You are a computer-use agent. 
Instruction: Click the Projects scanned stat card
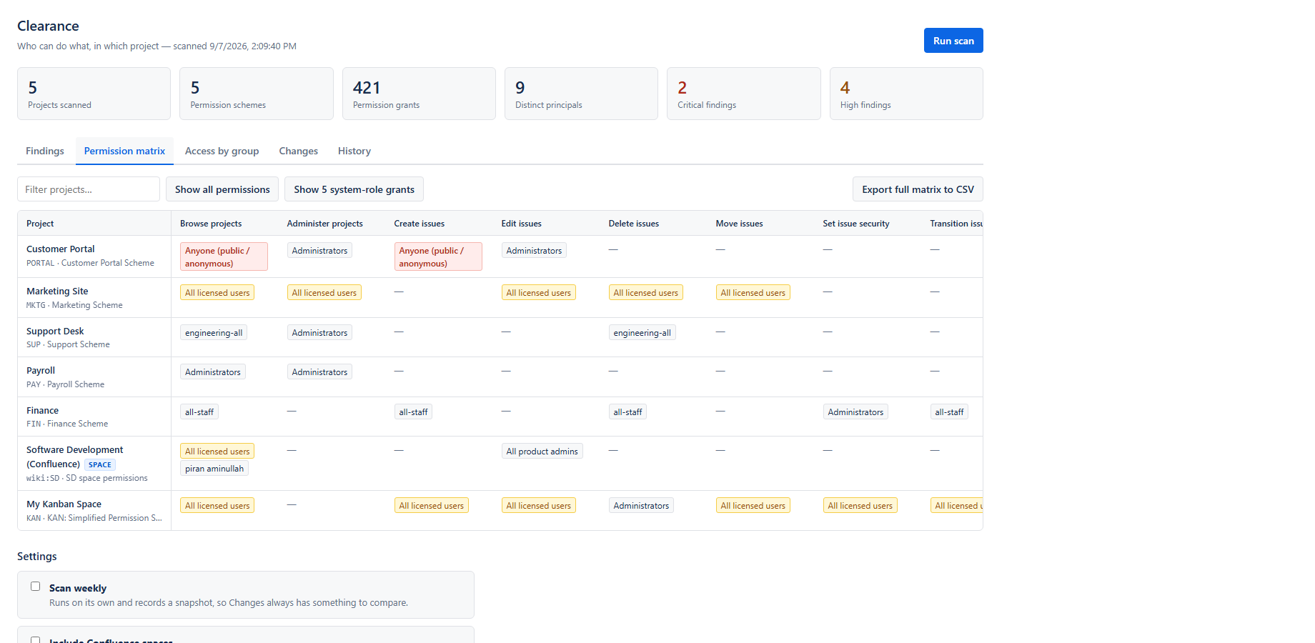(x=94, y=94)
